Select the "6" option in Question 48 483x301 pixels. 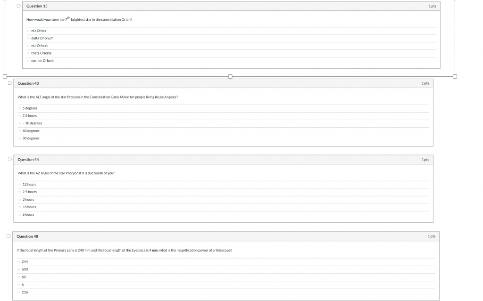click(x=19, y=285)
